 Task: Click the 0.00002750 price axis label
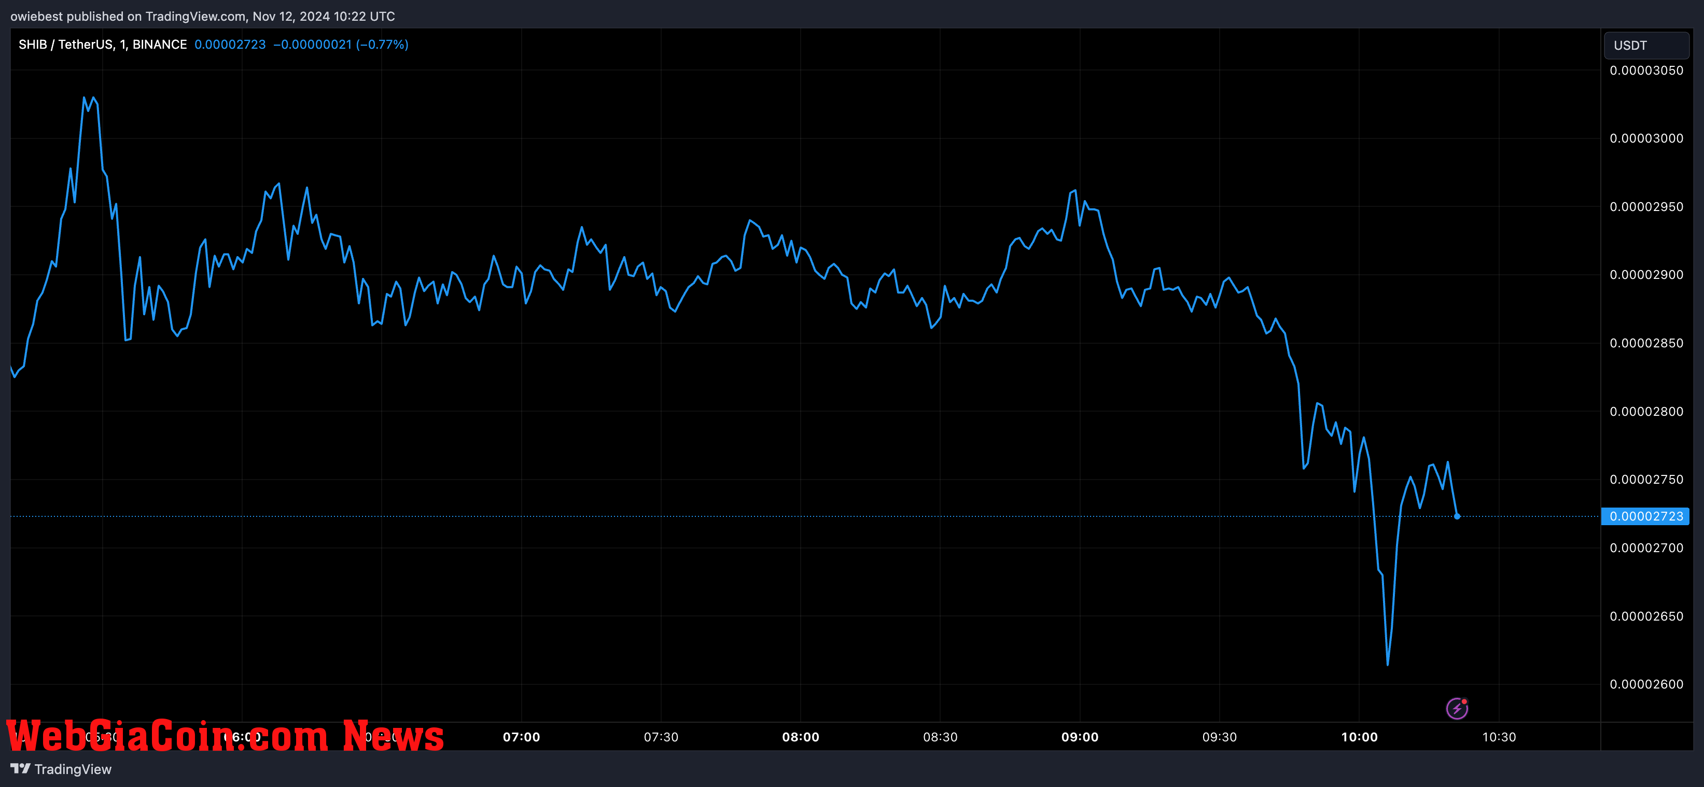1646,480
